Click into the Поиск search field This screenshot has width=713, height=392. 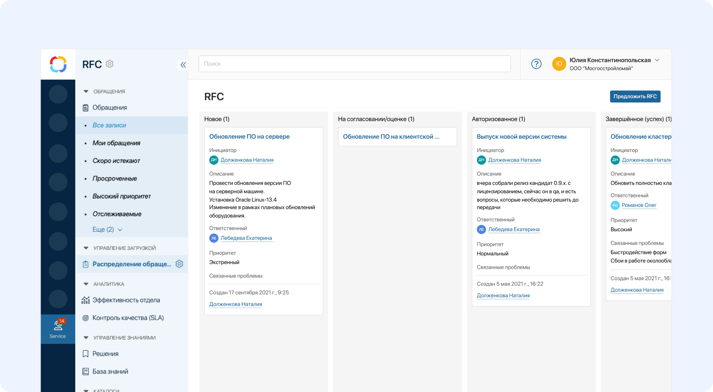tap(354, 64)
